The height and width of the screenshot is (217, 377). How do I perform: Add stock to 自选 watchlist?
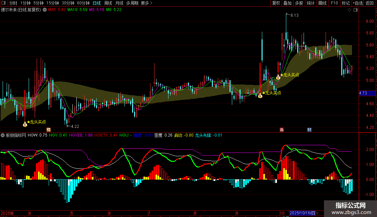(358, 3)
